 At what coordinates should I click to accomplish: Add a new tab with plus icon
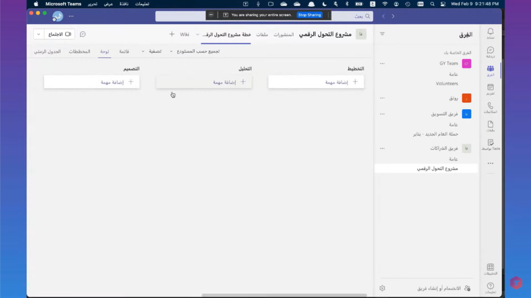pyautogui.click(x=172, y=34)
